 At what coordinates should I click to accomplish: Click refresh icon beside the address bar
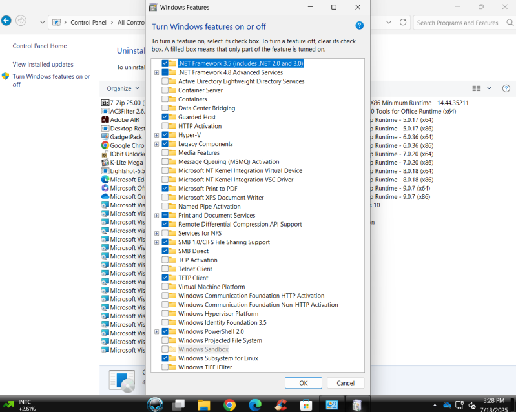pyautogui.click(x=403, y=22)
